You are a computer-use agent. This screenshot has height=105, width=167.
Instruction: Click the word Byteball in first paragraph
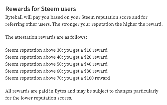(x=14, y=17)
